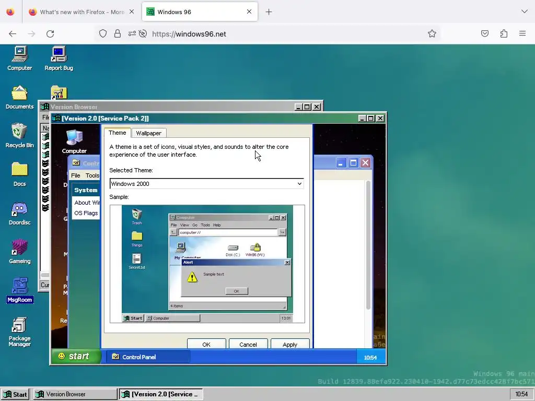Click the 10:54 clock in inner XP taskbar

pos(370,357)
